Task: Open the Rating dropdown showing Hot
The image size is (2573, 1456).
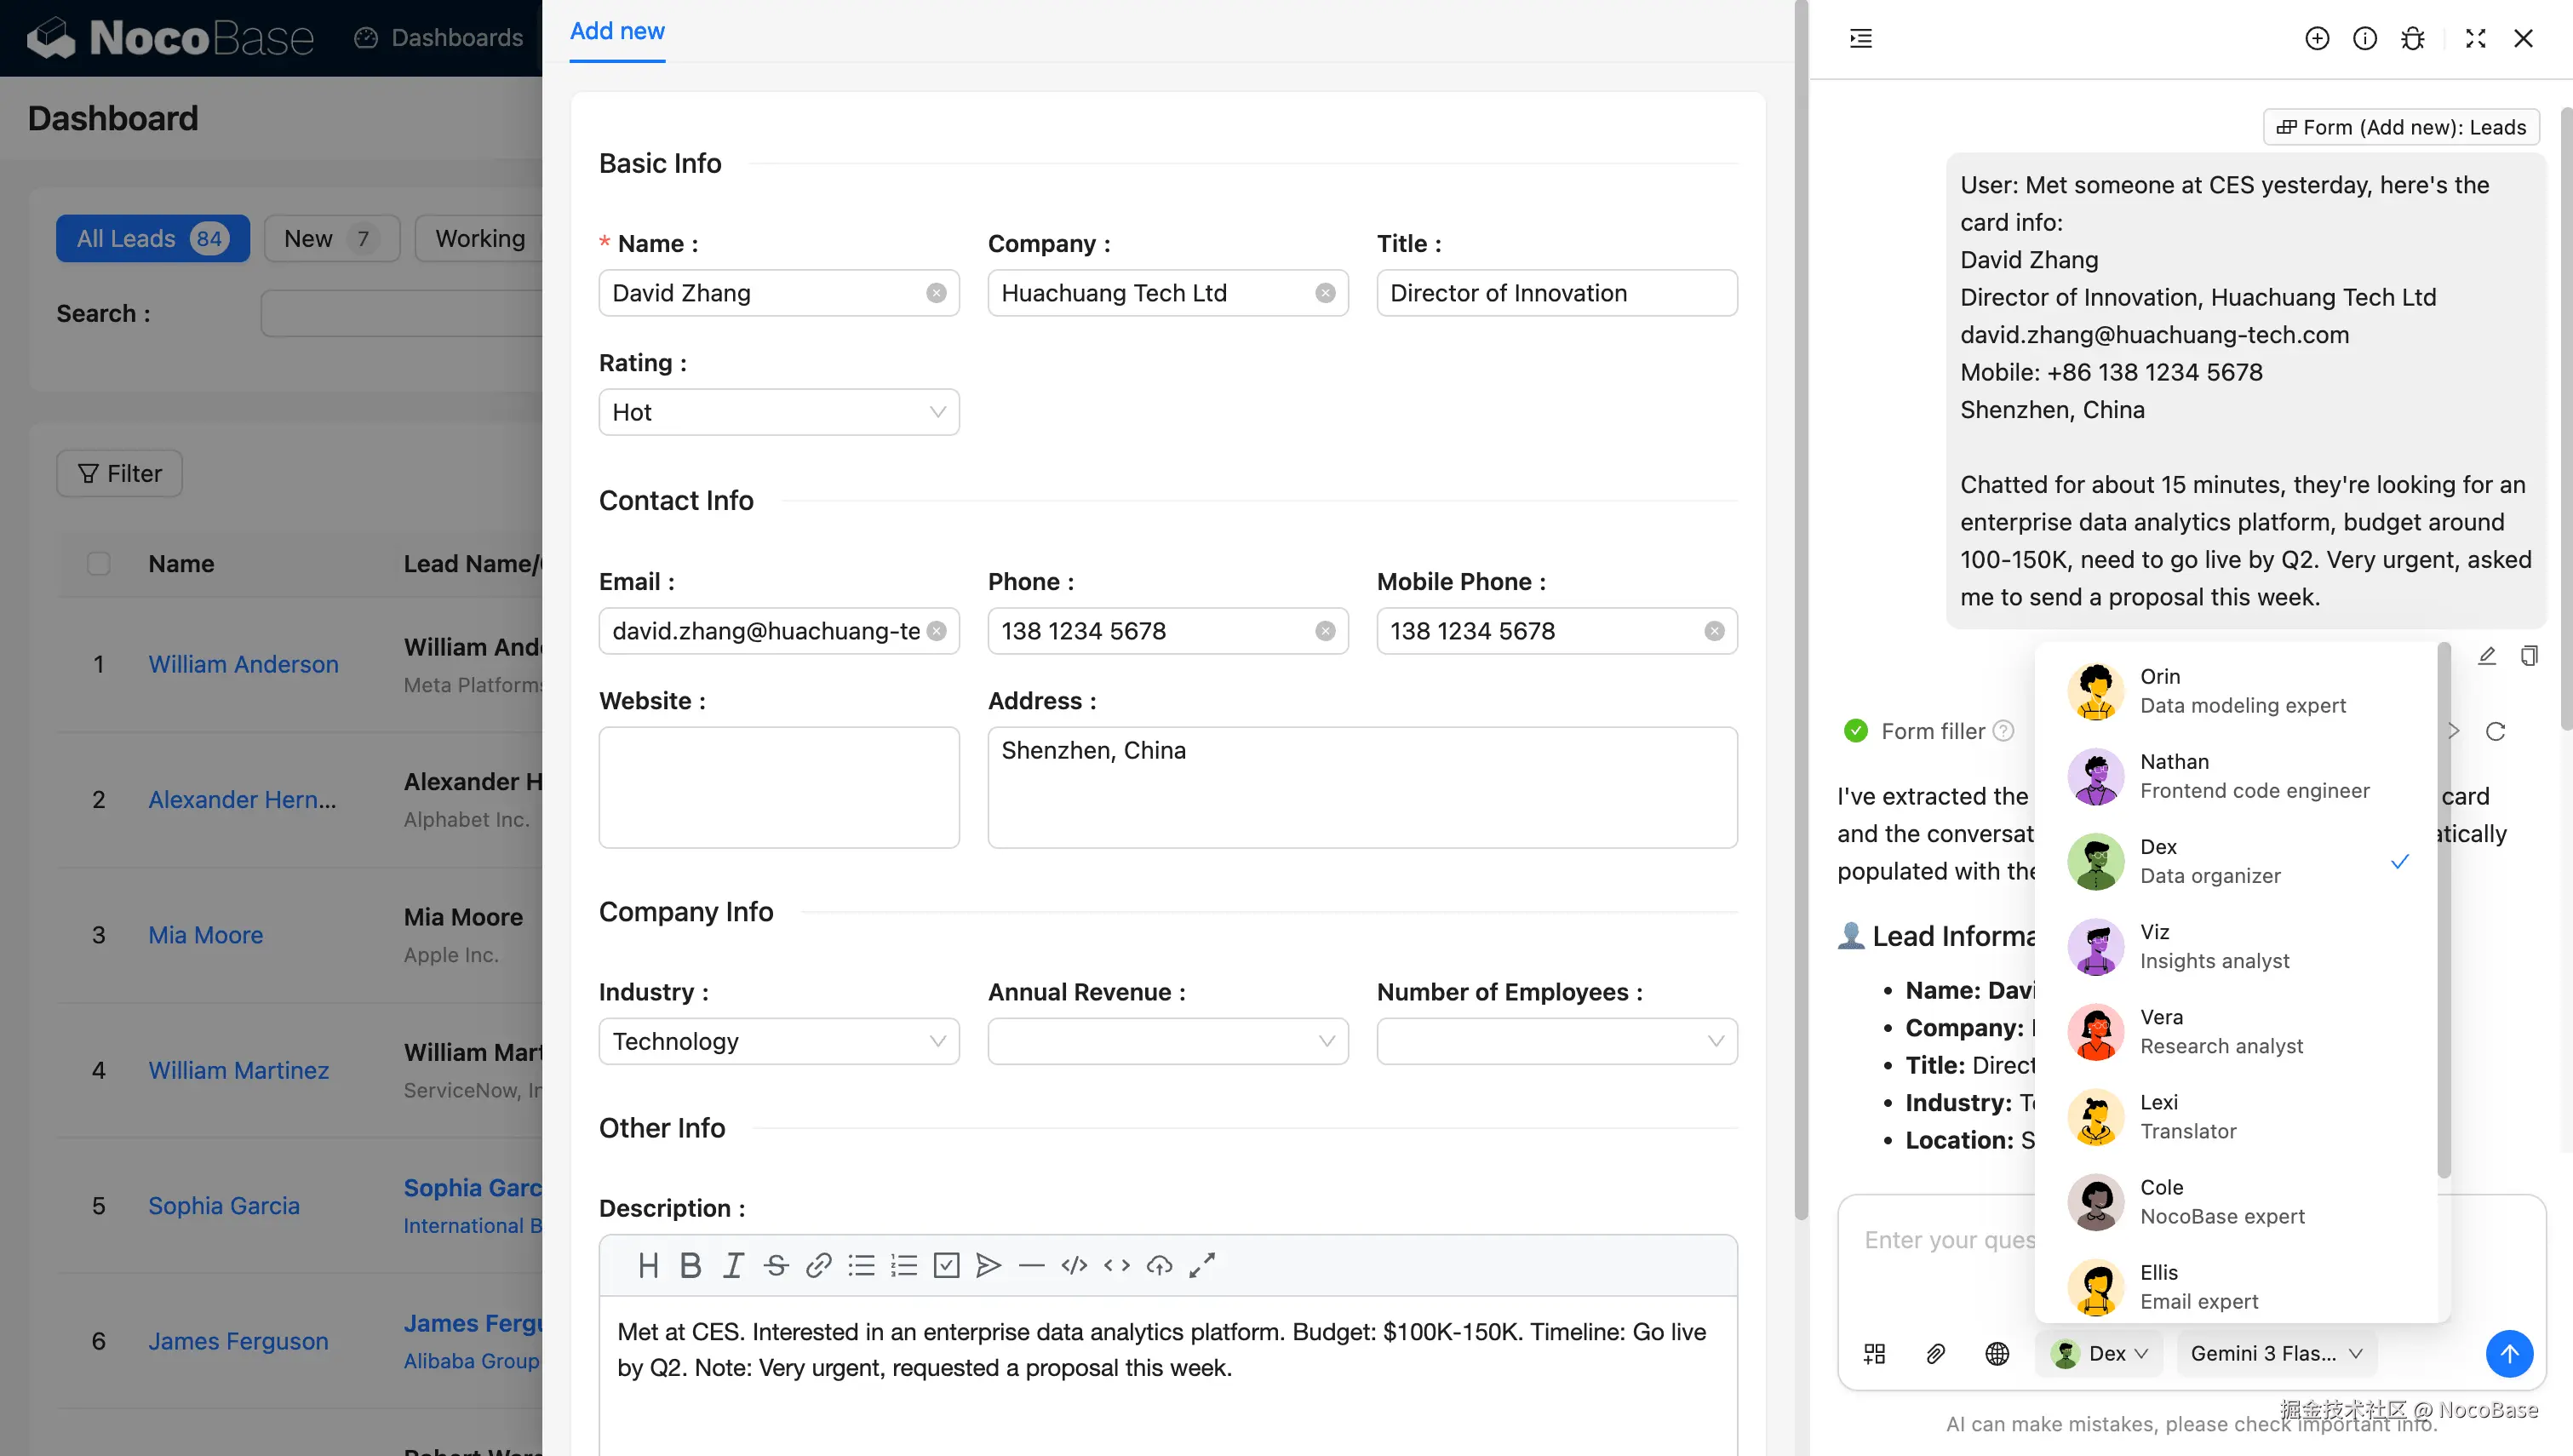Action: coord(777,412)
